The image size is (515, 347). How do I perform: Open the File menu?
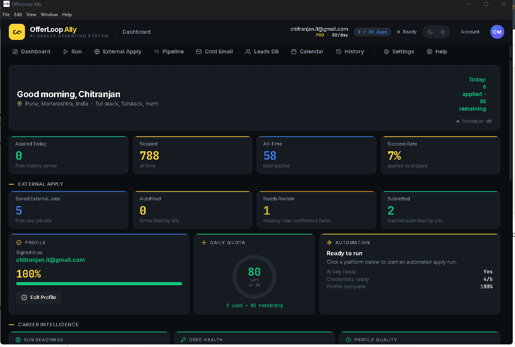[6, 15]
